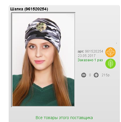Viewport: 121px width, 122px height.
Task: Click the 'арт:' label
Action: click(x=81, y=51)
